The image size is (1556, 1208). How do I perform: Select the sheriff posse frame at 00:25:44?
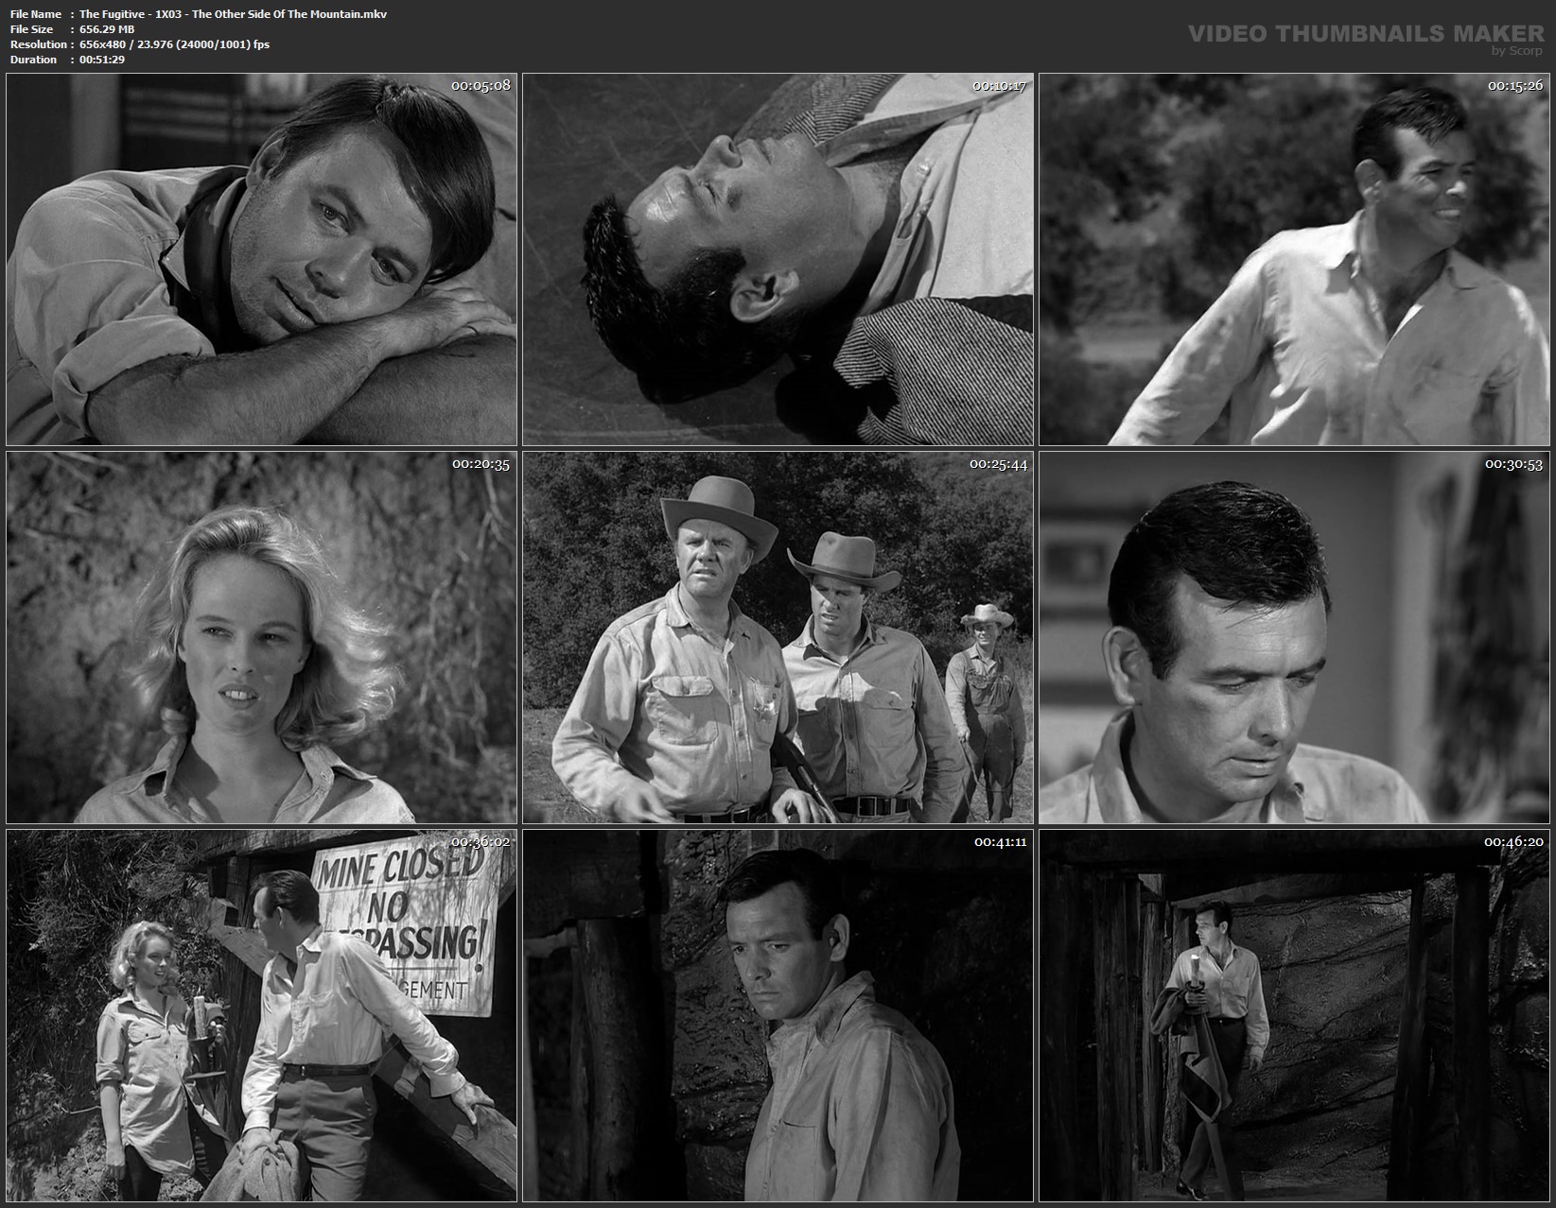778,638
